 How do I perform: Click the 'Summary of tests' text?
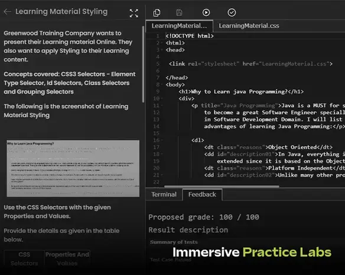click(174, 242)
